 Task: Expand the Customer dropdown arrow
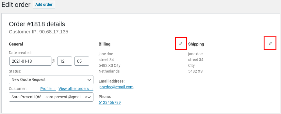coord(90,97)
